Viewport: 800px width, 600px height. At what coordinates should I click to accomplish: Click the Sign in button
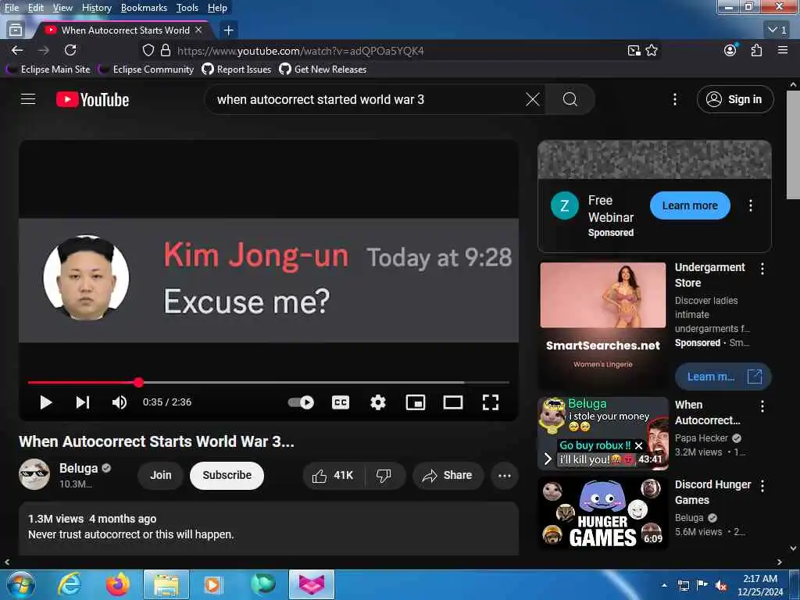click(x=734, y=99)
